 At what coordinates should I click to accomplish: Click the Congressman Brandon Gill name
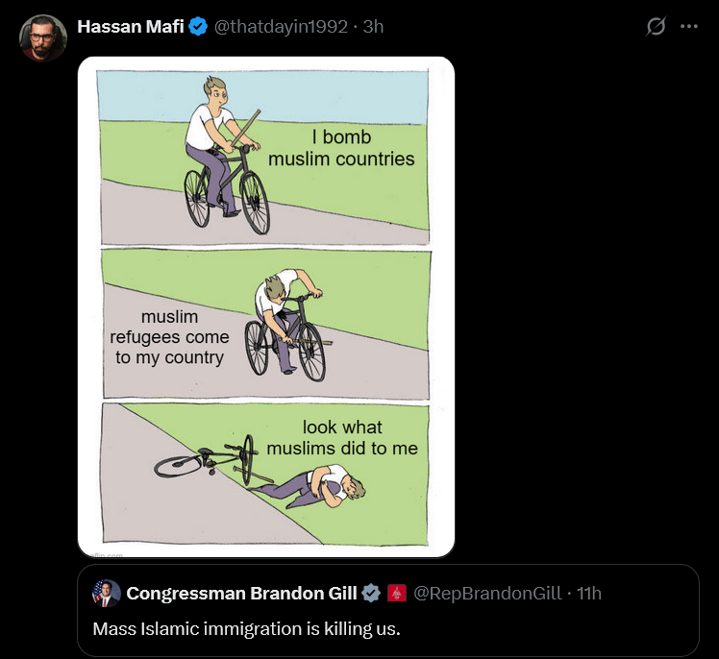click(240, 593)
